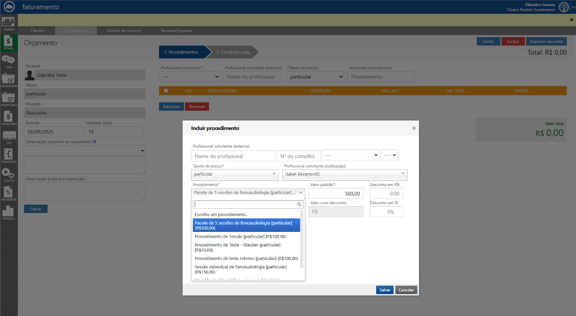Click Salvar under the orçamento form
The width and height of the screenshot is (576, 316).
(36, 209)
